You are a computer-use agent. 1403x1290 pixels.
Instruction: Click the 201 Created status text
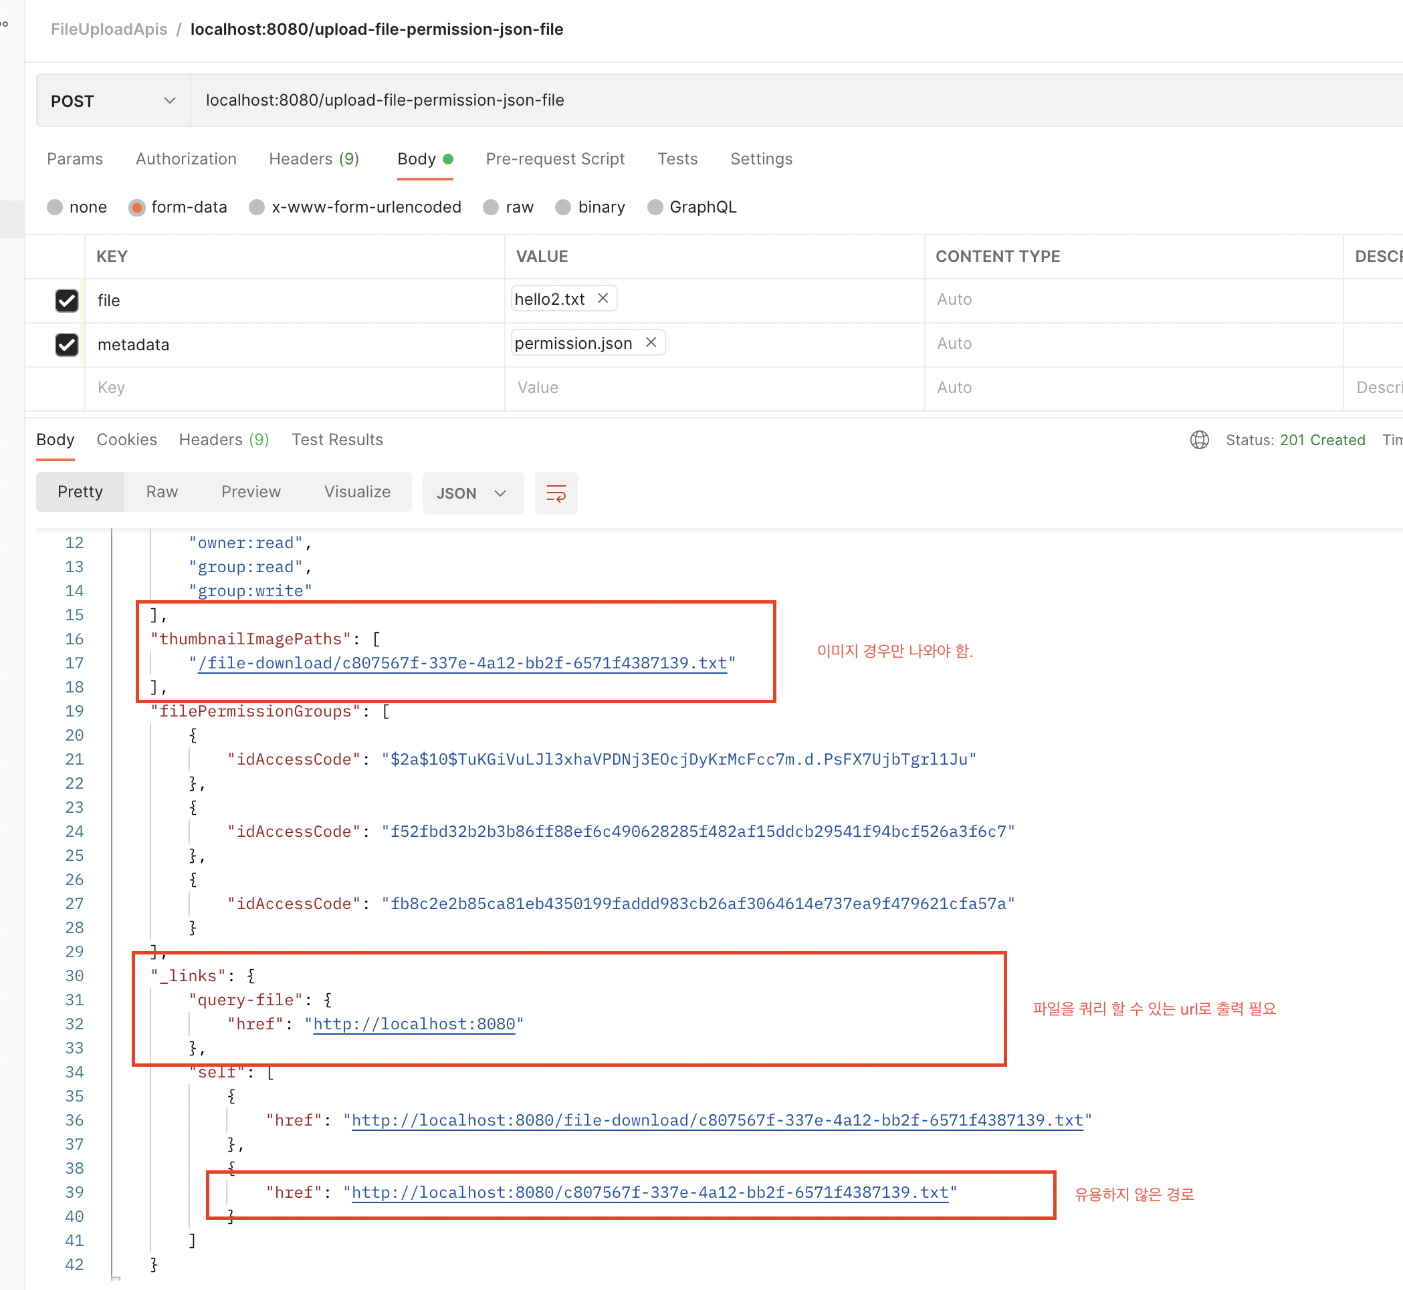click(x=1322, y=440)
